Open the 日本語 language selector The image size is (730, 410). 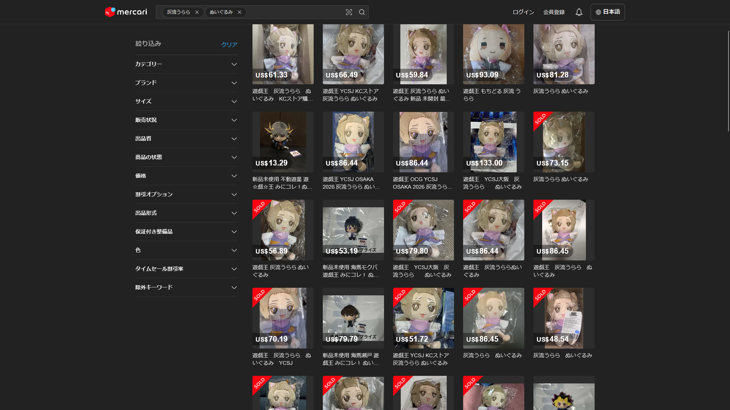[608, 12]
